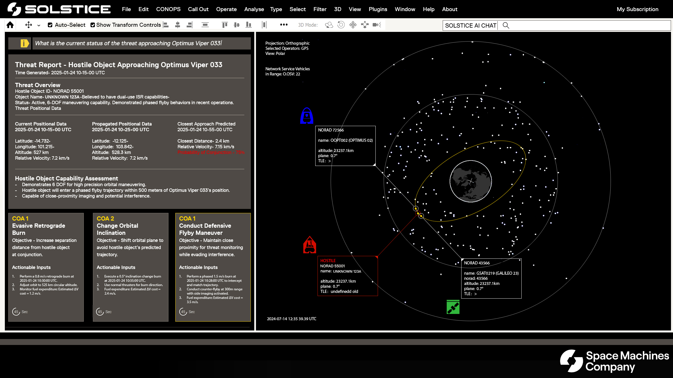Open the Analyse menu
This screenshot has width=673, height=378.
254,9
